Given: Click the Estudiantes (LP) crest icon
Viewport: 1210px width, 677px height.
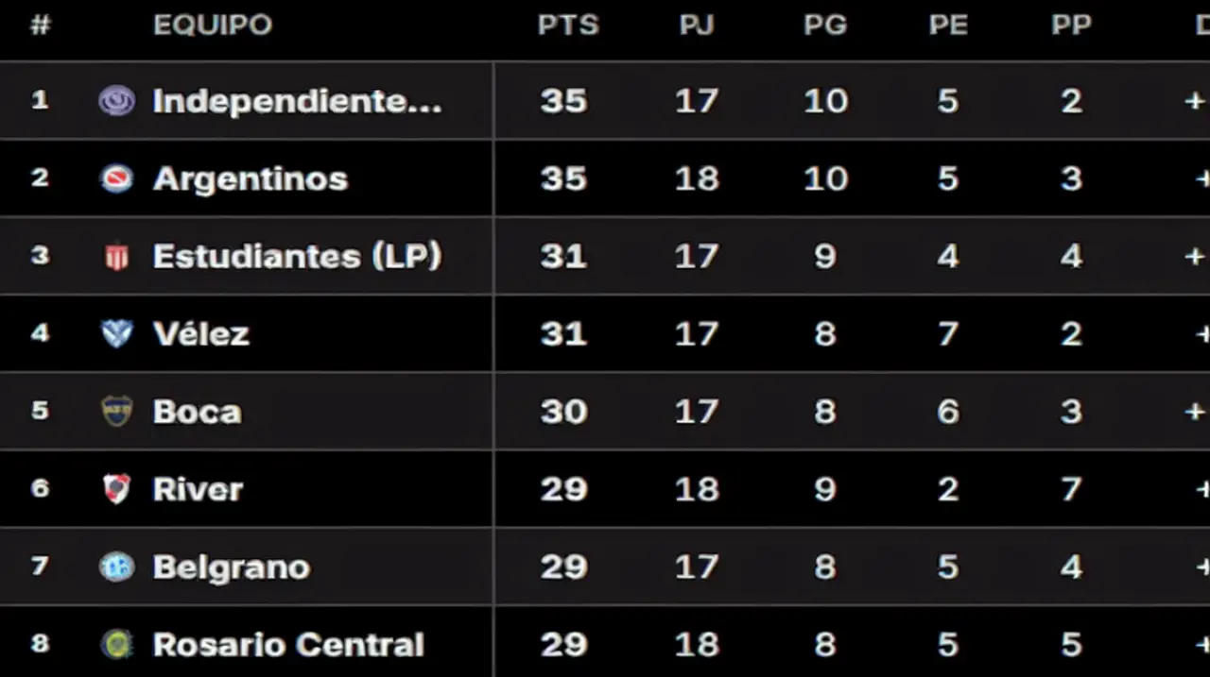Looking at the screenshot, I should point(117,257).
